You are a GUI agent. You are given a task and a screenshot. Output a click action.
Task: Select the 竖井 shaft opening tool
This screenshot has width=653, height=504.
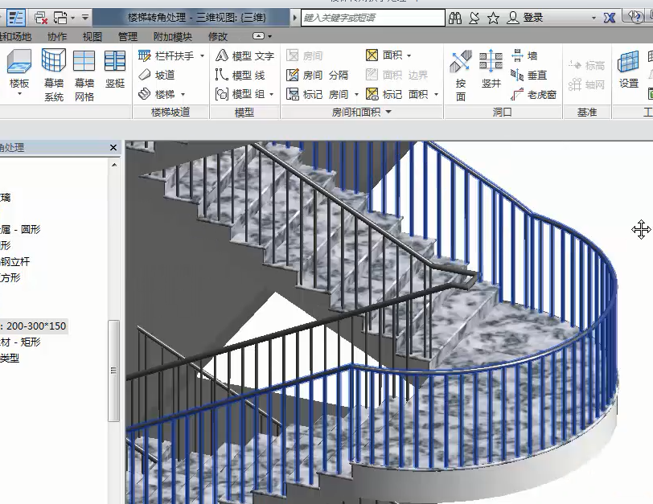(x=491, y=71)
